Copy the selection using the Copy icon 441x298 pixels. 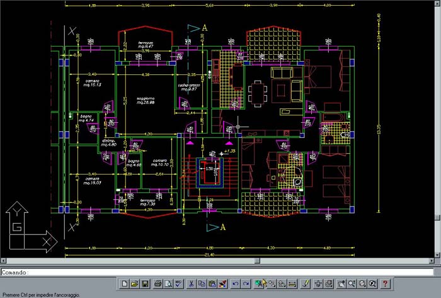coord(202,284)
